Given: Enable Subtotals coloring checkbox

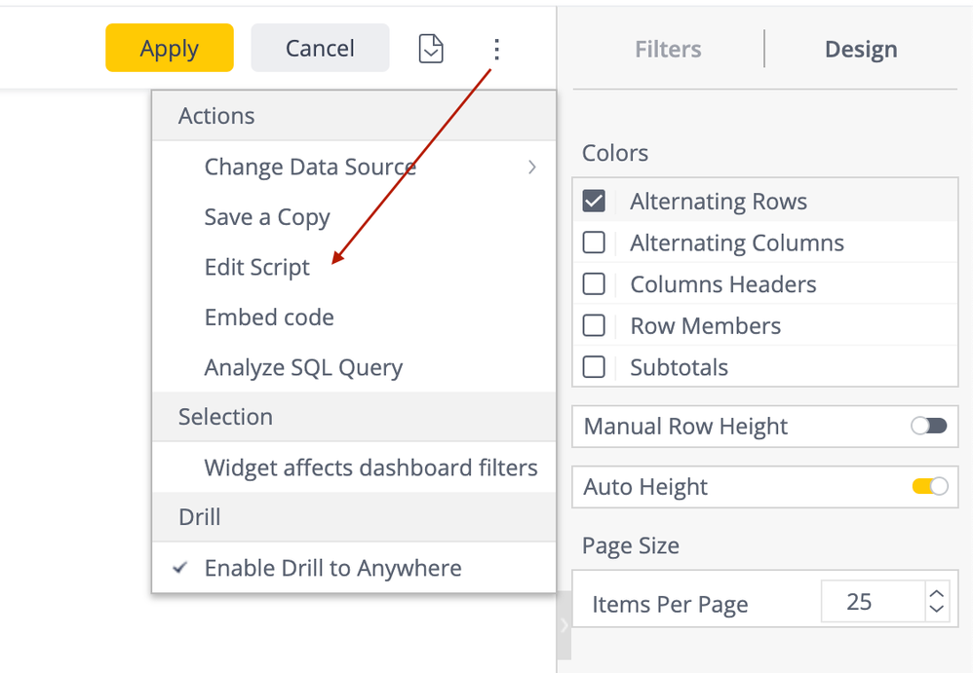Looking at the screenshot, I should [x=594, y=367].
